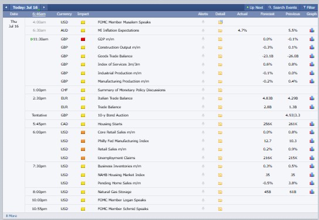Viewport: 319px width, 220px height.
Task: Show graph for Core Retail Sales m/m
Action: pos(312,132)
